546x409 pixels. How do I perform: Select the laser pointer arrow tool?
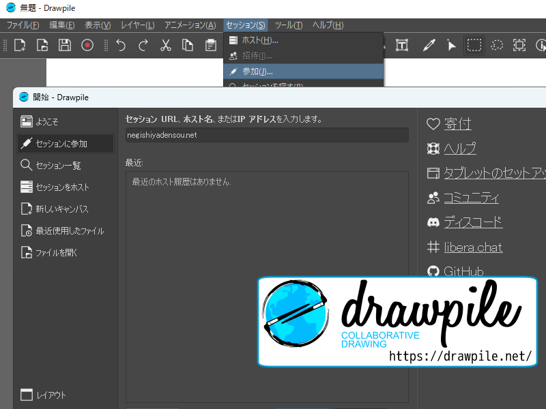click(451, 45)
